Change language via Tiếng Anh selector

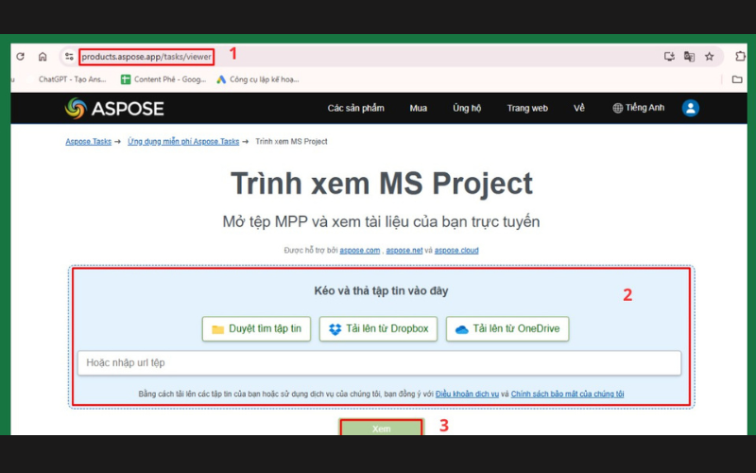(639, 108)
